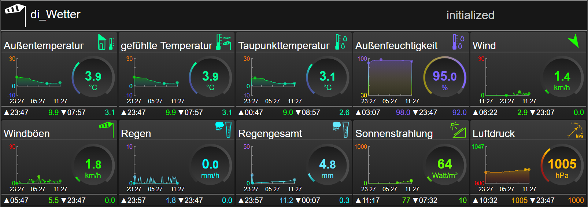Click the di_Wetter windsock logo icon
The width and height of the screenshot is (588, 207).
coord(15,15)
